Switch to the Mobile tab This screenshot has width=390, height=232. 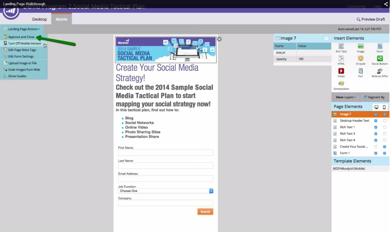[61, 19]
